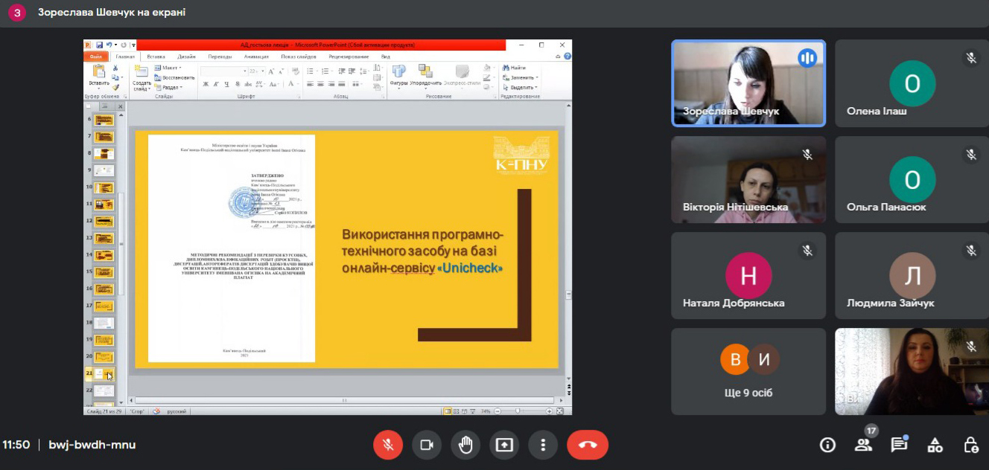Open the Activities panel icon
Image resolution: width=989 pixels, height=470 pixels.
935,445
